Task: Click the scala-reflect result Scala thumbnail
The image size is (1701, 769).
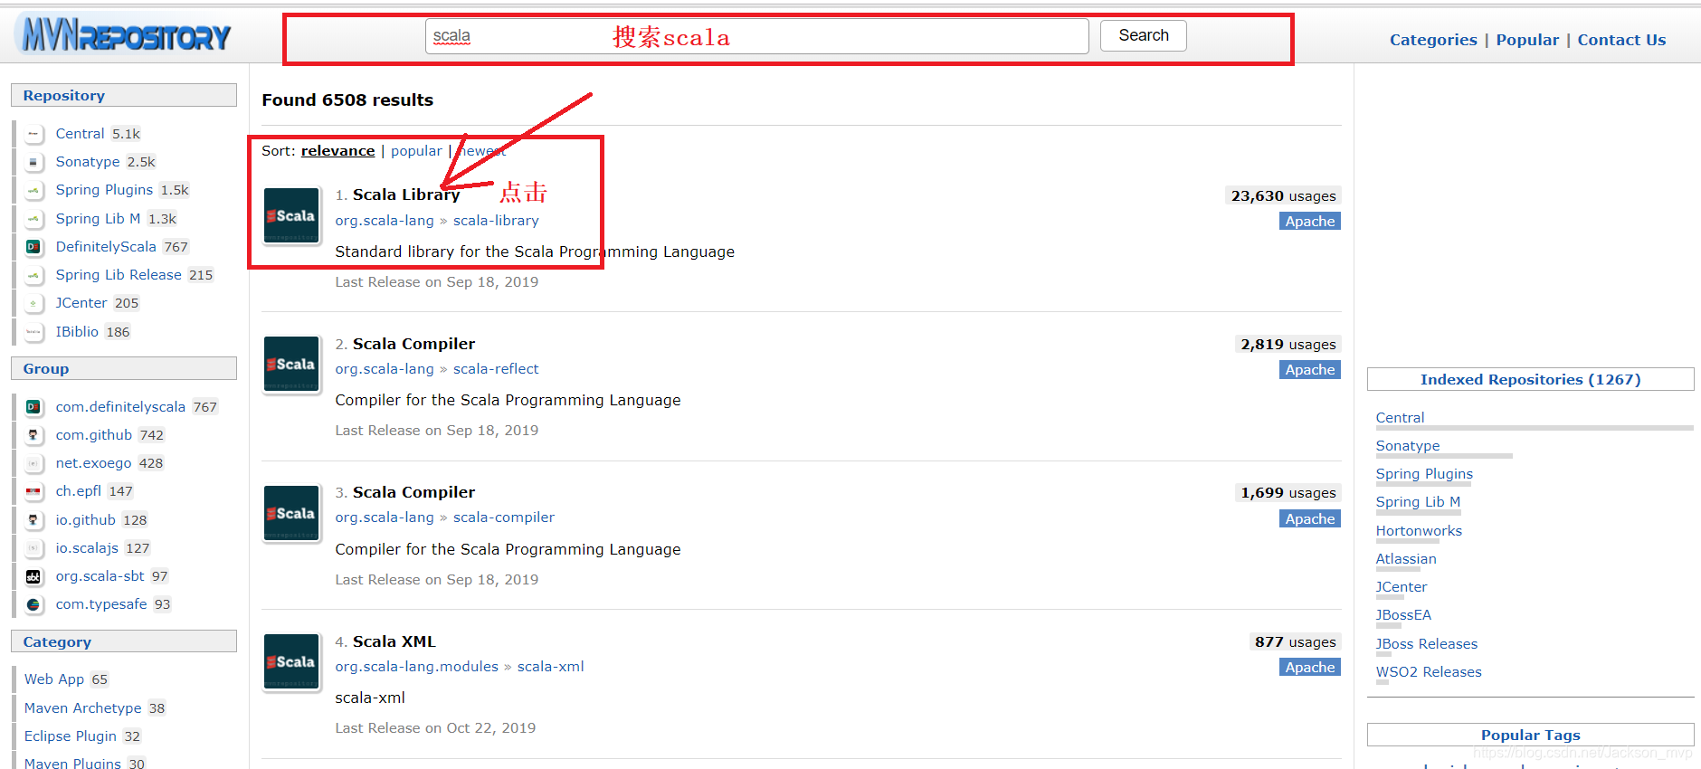Action: tap(291, 364)
